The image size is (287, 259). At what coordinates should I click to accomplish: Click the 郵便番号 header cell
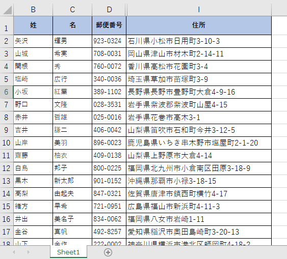[109, 25]
